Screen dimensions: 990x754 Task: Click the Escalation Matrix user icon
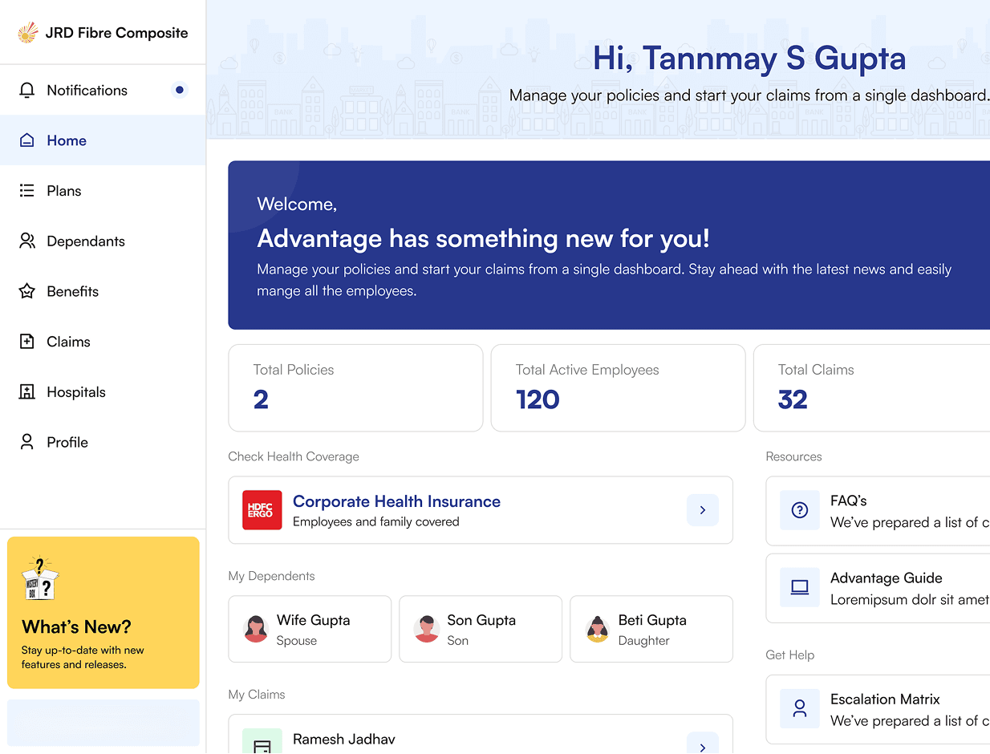tap(799, 708)
